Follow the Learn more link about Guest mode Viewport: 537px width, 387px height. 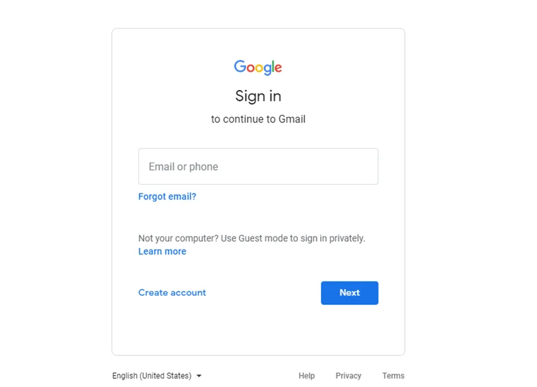point(162,251)
